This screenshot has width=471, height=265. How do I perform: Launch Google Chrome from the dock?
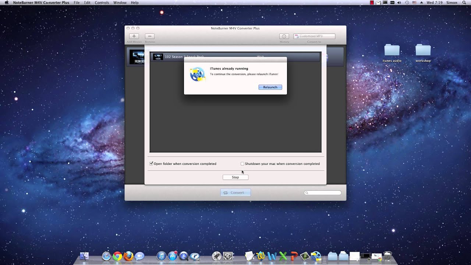click(x=117, y=256)
